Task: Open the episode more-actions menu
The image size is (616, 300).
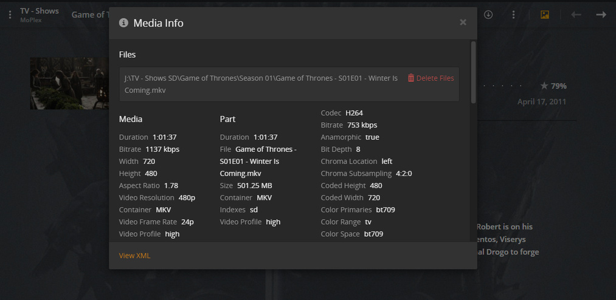Action: [514, 15]
